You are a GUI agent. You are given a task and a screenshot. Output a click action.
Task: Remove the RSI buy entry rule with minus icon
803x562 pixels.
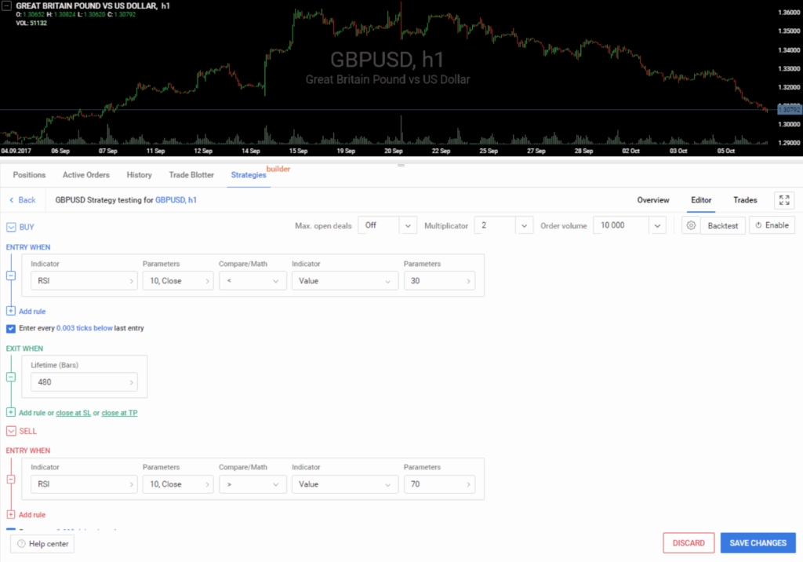pyautogui.click(x=10, y=275)
